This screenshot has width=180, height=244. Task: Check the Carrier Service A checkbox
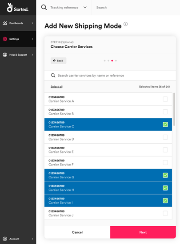click(x=165, y=99)
